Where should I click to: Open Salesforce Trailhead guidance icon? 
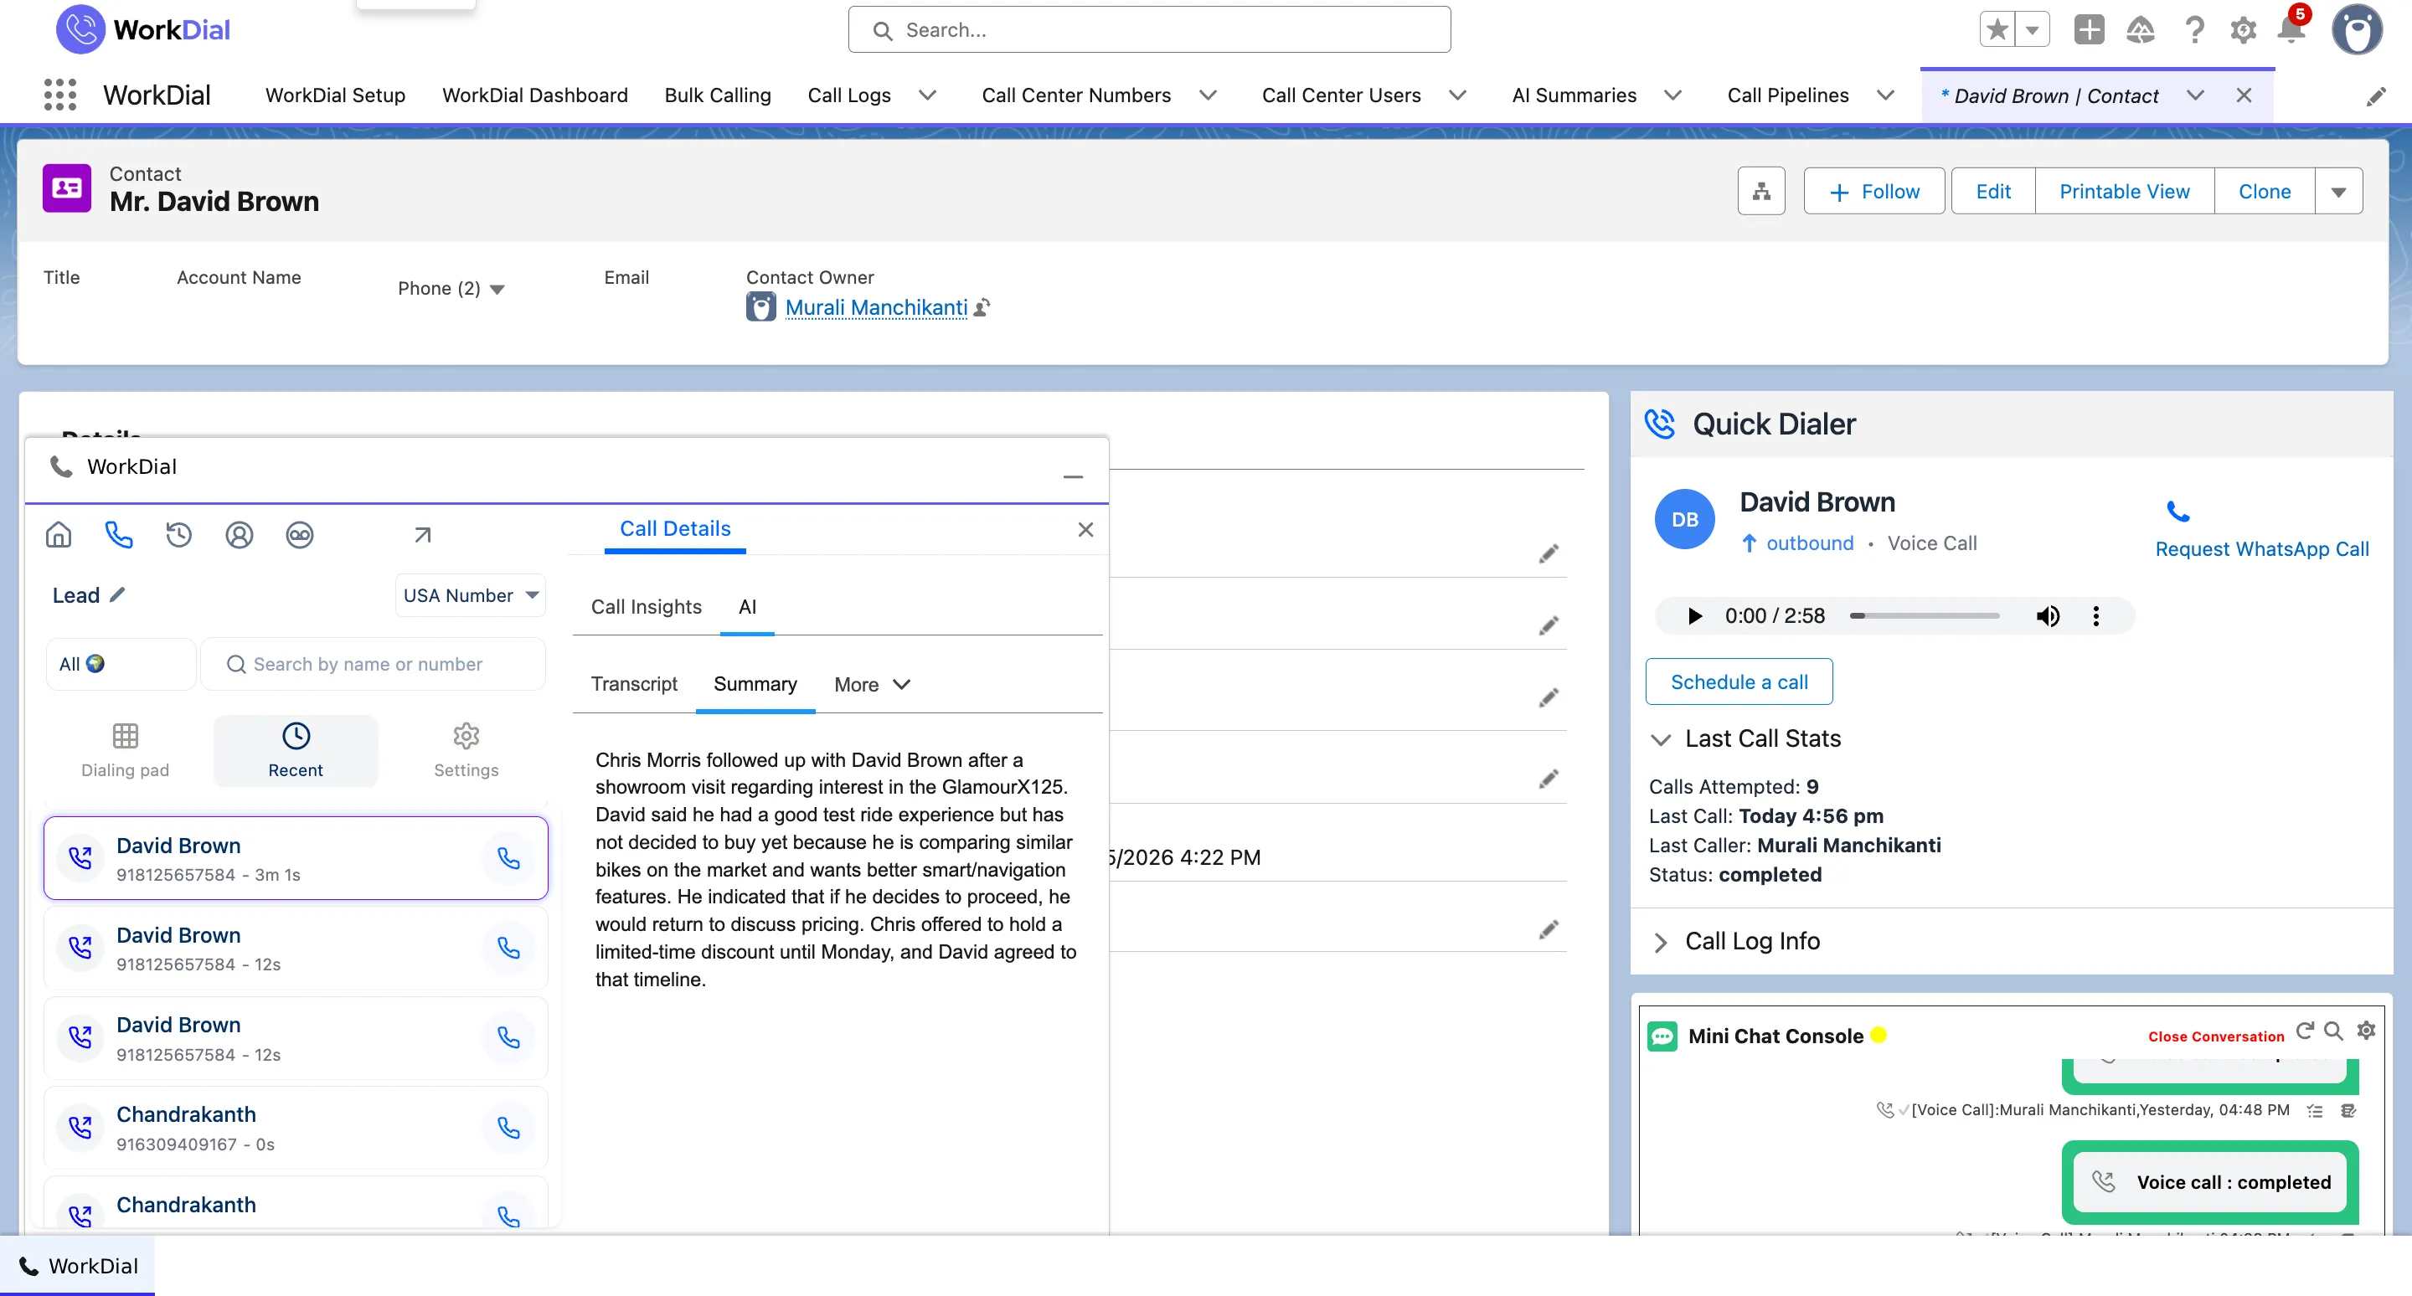click(2141, 30)
